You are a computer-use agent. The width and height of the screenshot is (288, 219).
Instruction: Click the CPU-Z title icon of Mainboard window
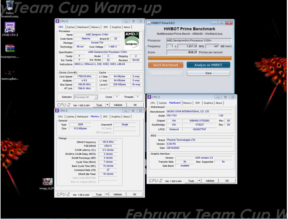[x=149, y=97]
